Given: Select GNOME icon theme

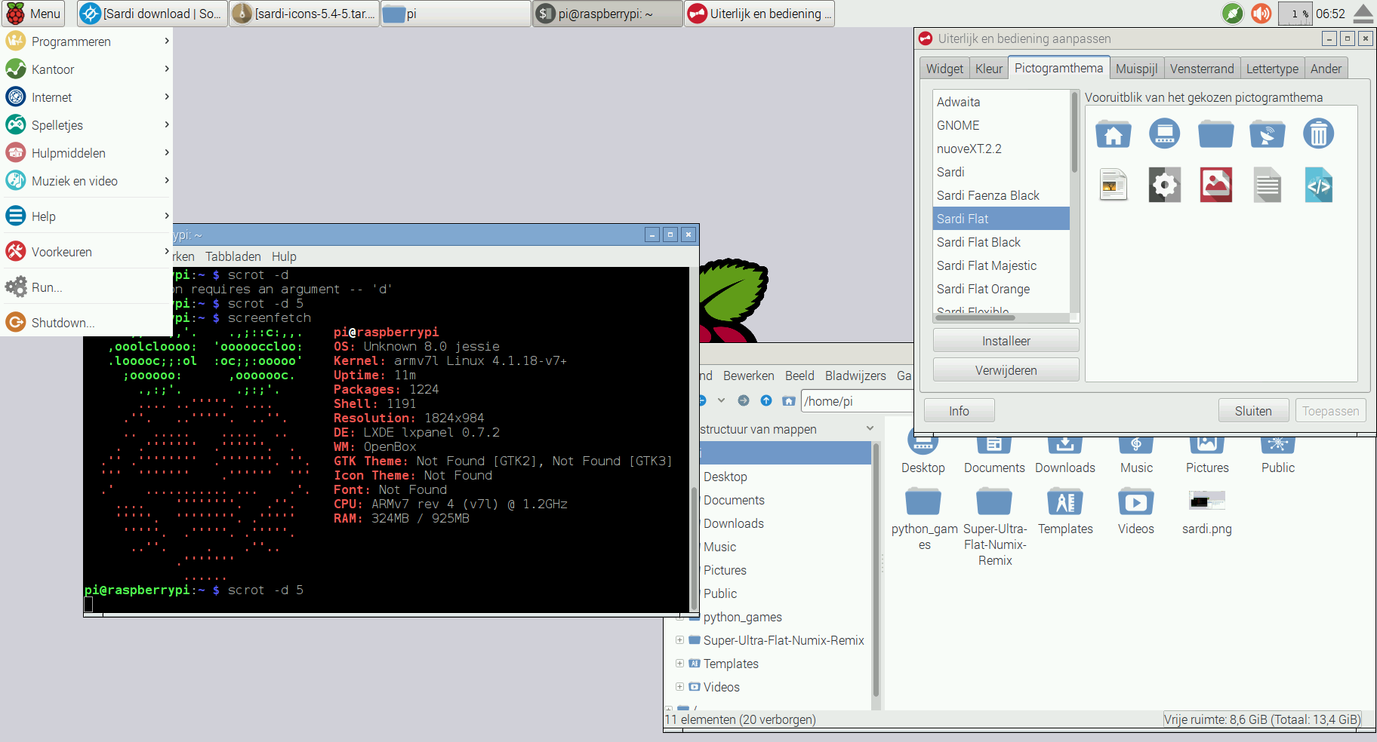Looking at the screenshot, I should [1002, 125].
